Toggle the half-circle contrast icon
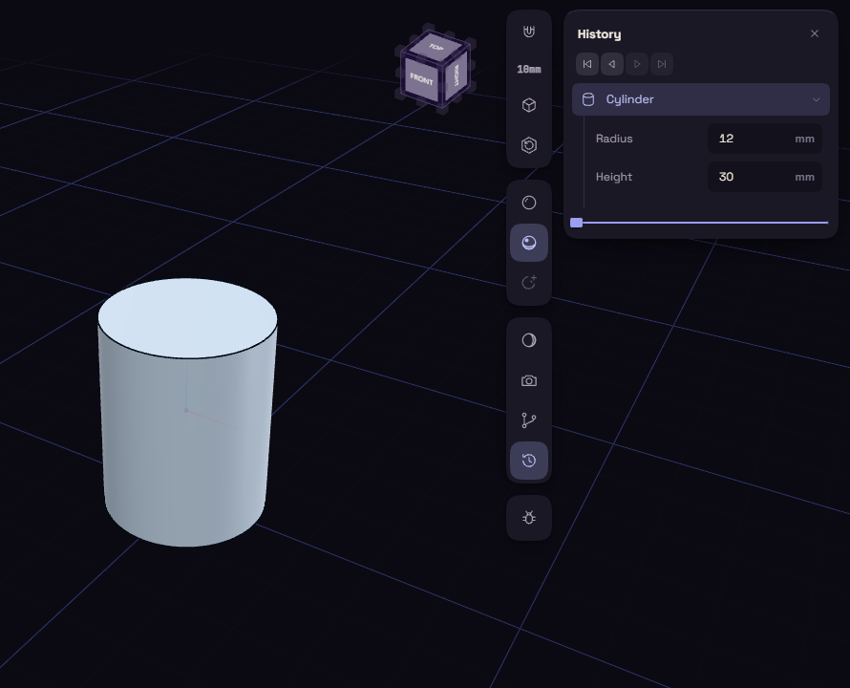This screenshot has width=850, height=688. point(529,340)
